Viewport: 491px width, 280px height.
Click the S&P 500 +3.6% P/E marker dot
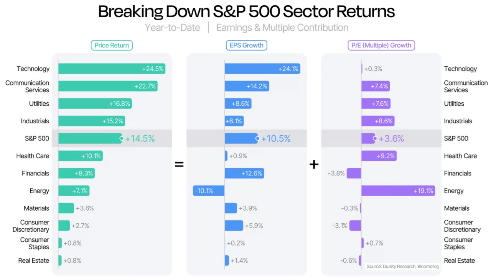coord(375,138)
